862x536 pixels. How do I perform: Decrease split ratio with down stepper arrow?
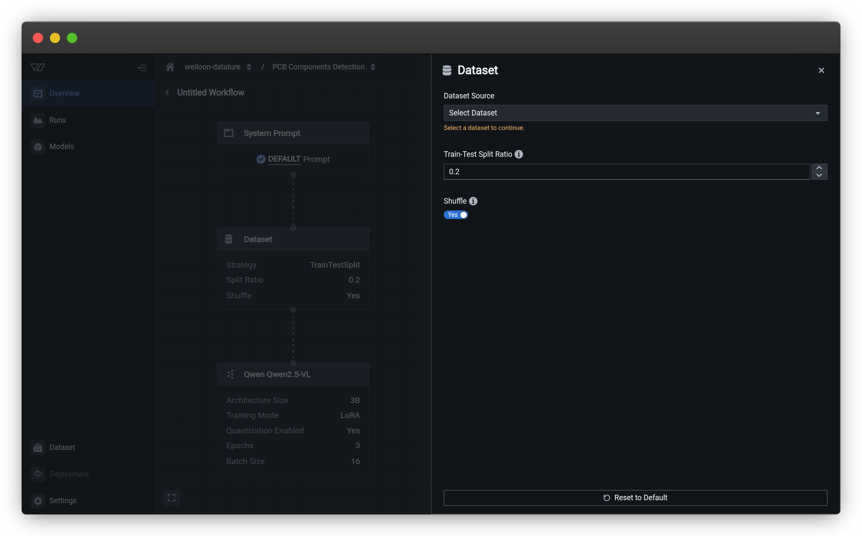coord(819,176)
